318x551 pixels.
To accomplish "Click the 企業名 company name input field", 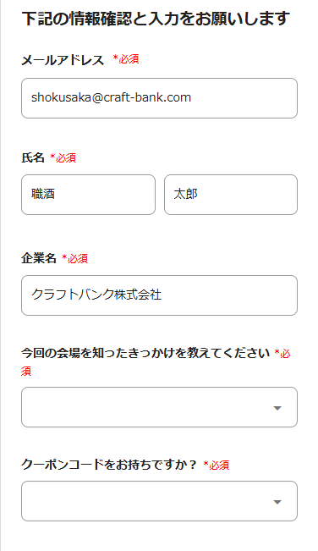I will coord(159,295).
